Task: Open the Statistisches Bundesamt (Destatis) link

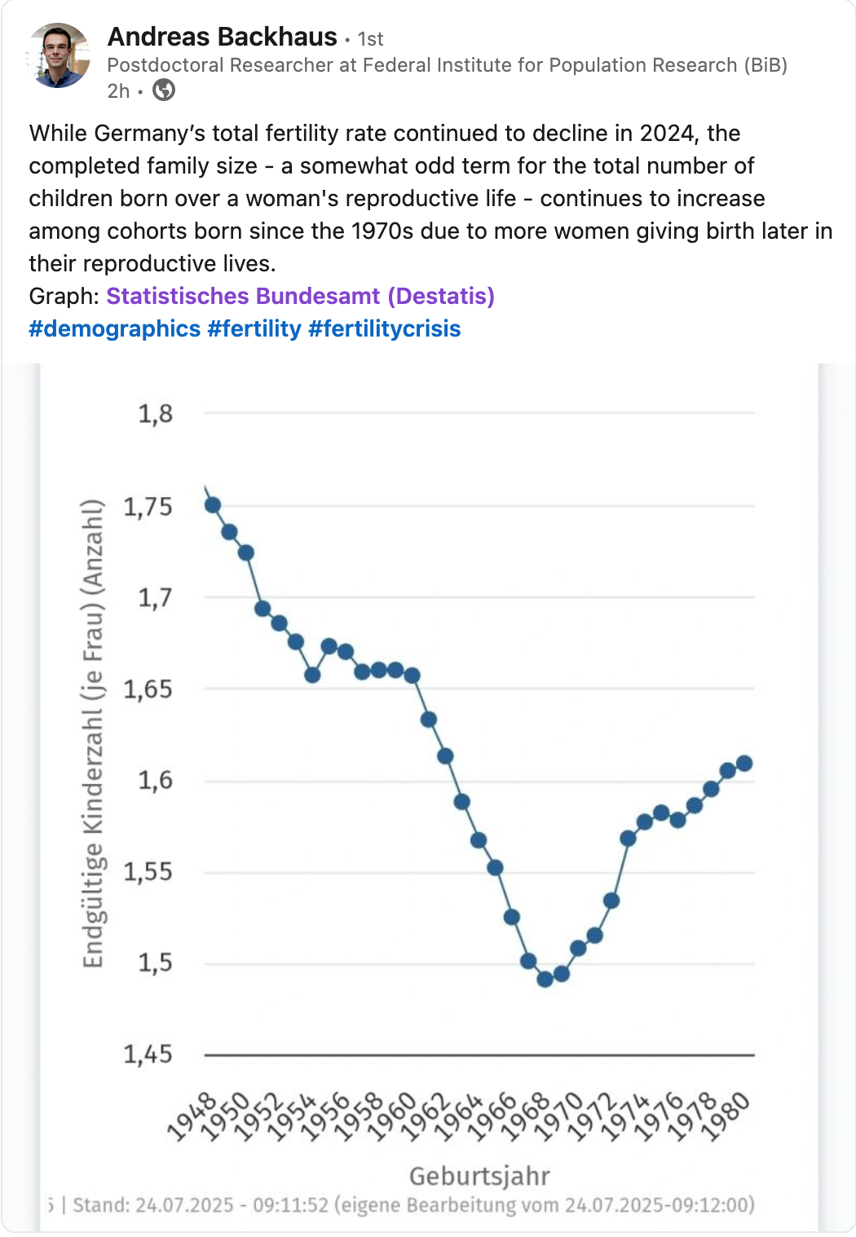Action: click(x=300, y=296)
